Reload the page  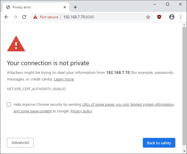[x=24, y=17]
